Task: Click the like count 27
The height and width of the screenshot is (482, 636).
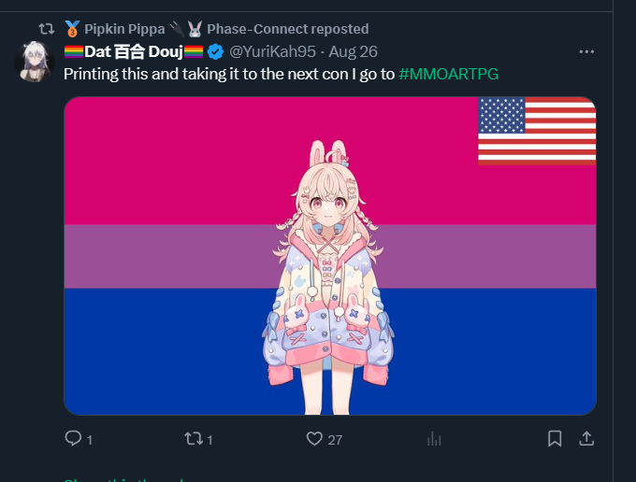Action: tap(335, 440)
